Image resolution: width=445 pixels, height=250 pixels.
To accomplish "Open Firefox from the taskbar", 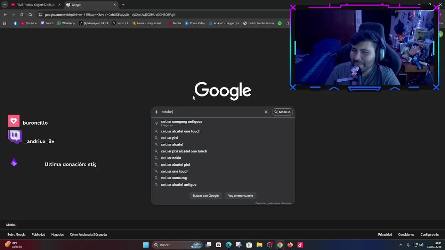I will pyautogui.click(x=290, y=245).
